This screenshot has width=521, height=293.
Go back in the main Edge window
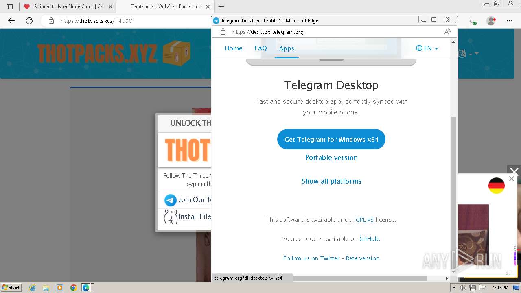click(11, 21)
